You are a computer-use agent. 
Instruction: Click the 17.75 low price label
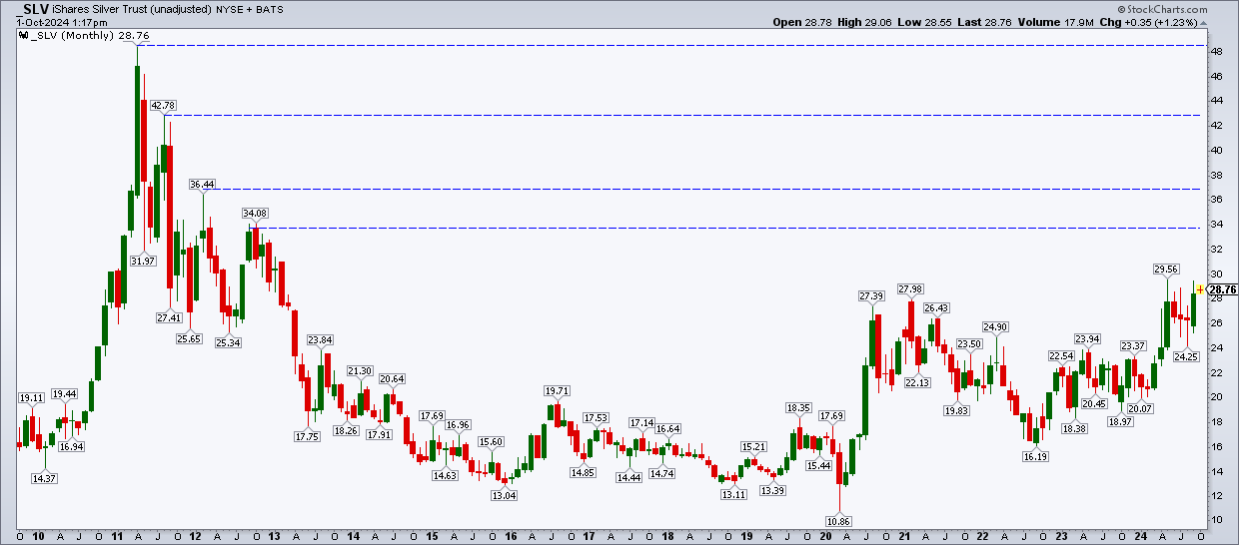(x=307, y=436)
